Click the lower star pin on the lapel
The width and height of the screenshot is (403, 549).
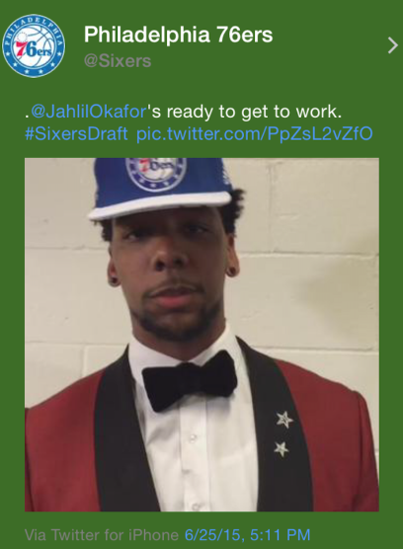pyautogui.click(x=282, y=449)
